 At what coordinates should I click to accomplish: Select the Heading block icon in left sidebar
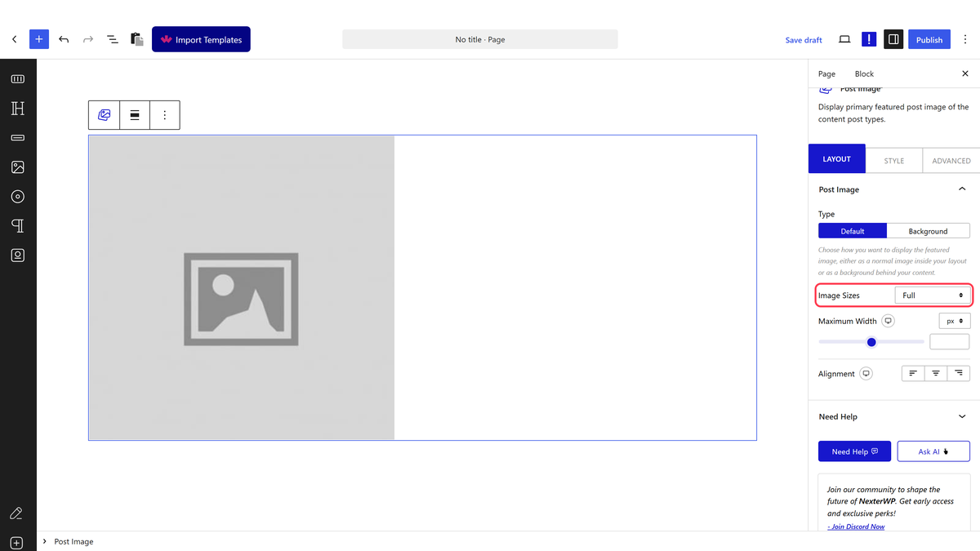point(18,109)
